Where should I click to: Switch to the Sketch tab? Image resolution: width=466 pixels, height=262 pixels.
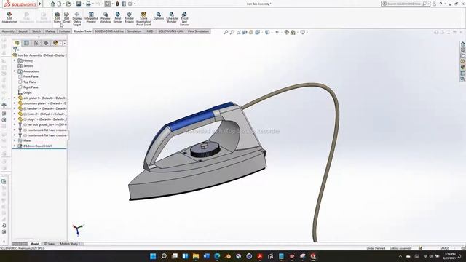pos(36,31)
